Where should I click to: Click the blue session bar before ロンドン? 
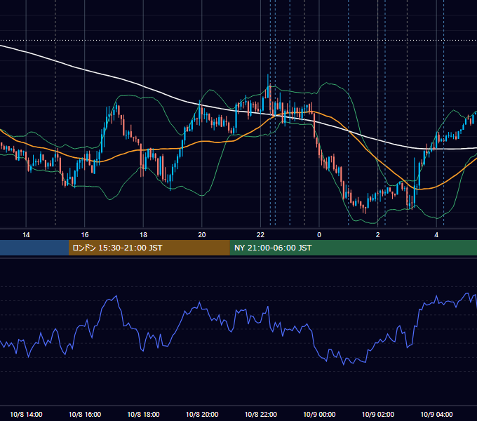click(x=34, y=248)
